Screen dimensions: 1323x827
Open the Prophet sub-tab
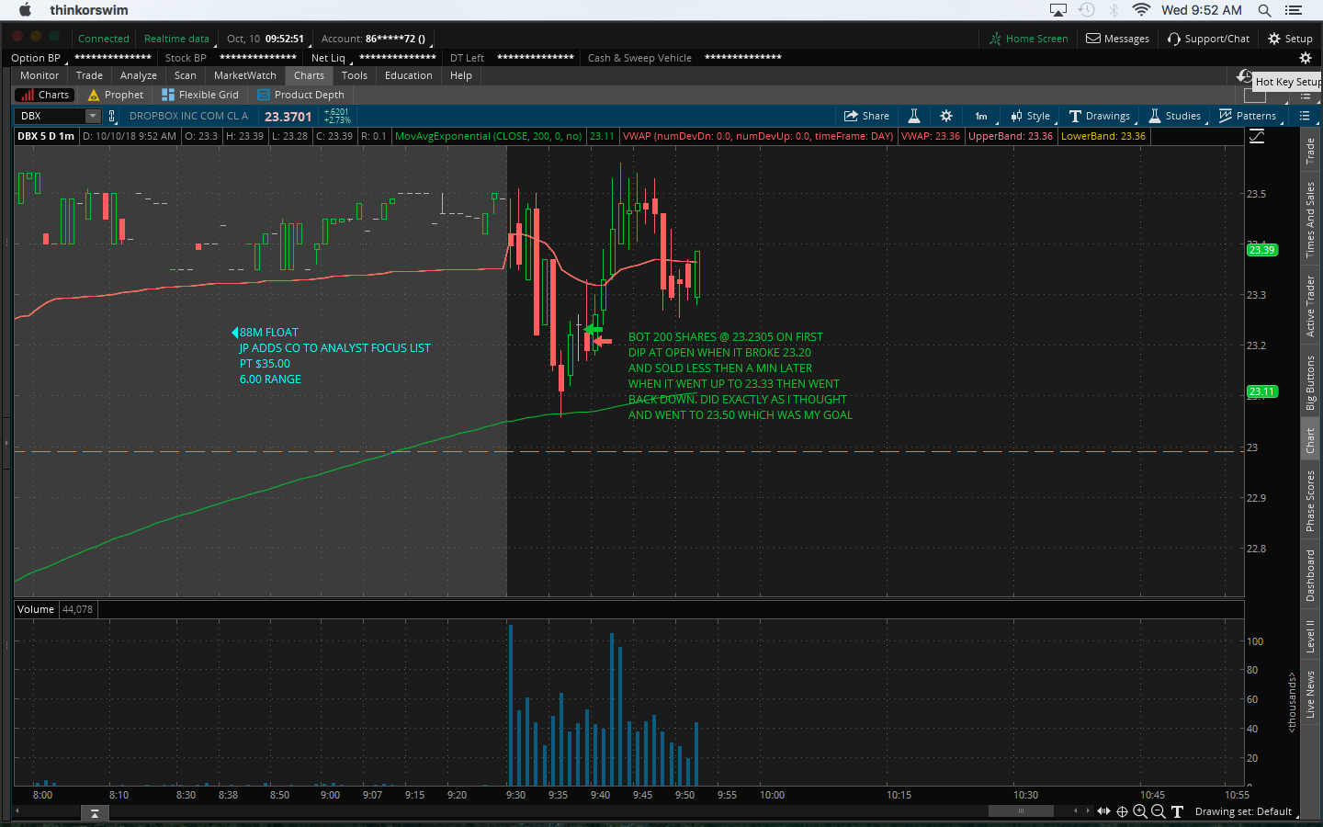(x=116, y=95)
